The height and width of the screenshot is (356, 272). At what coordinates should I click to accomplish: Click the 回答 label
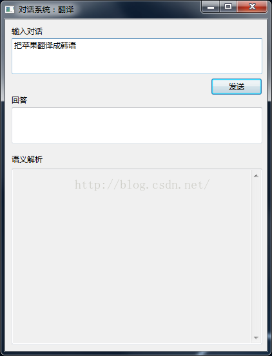click(x=19, y=100)
